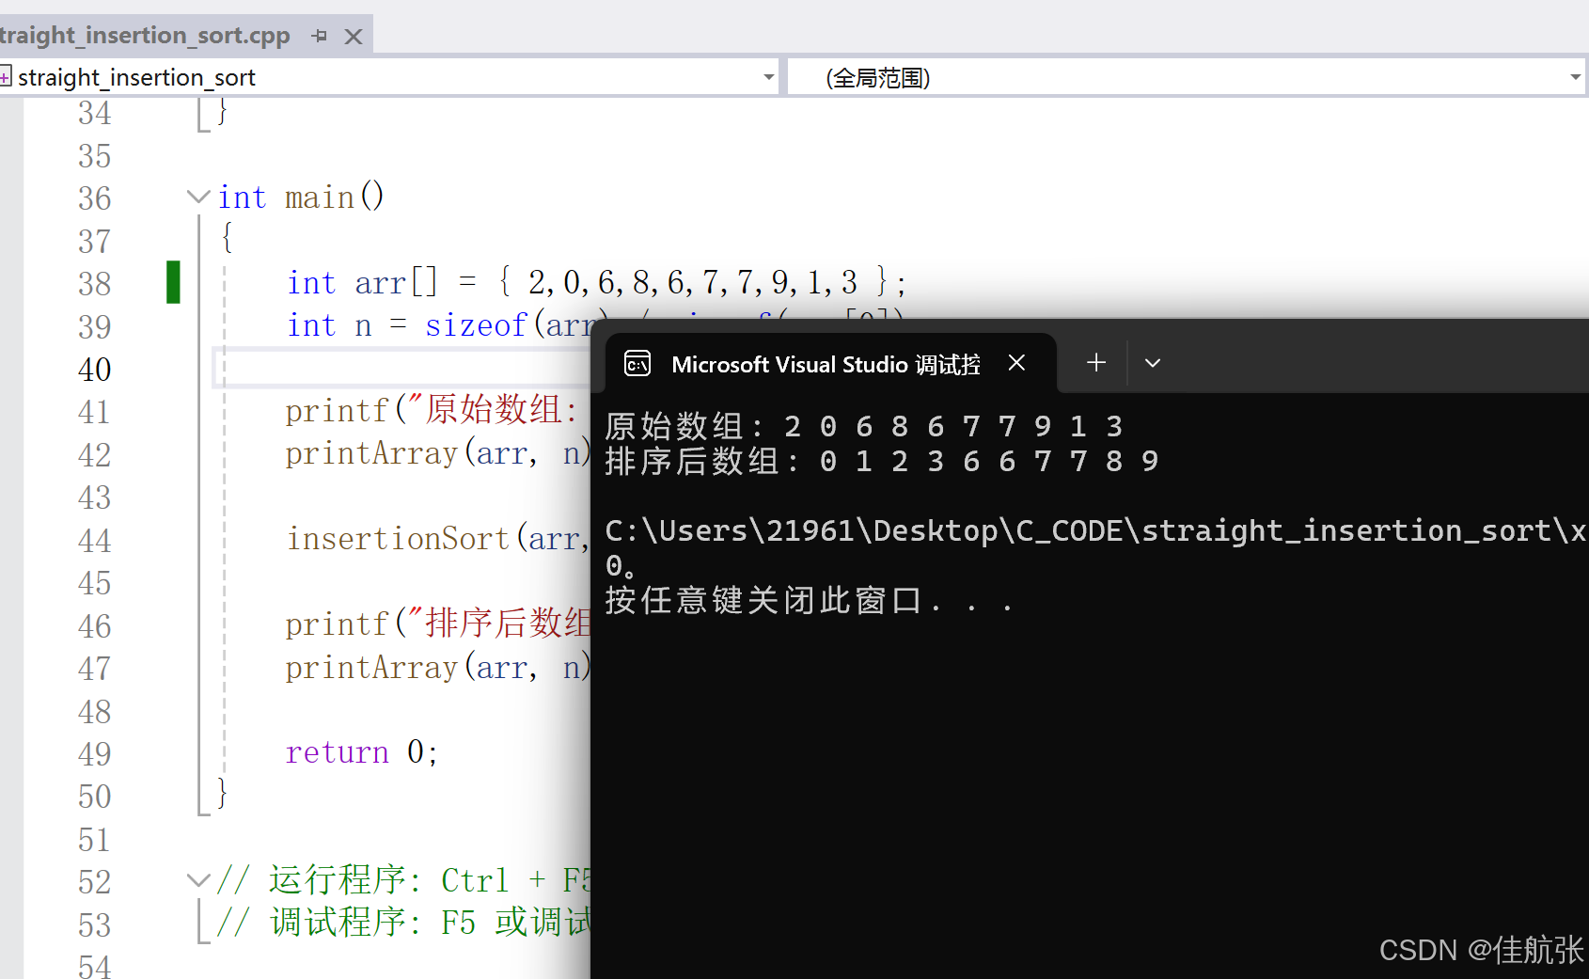The image size is (1589, 979).
Task: Click line number 38 in the gutter
Action: [x=94, y=283]
